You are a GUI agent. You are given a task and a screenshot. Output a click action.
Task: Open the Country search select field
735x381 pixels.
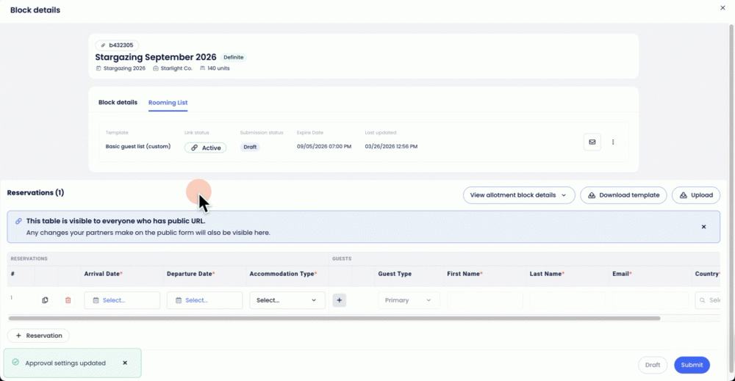(707, 300)
